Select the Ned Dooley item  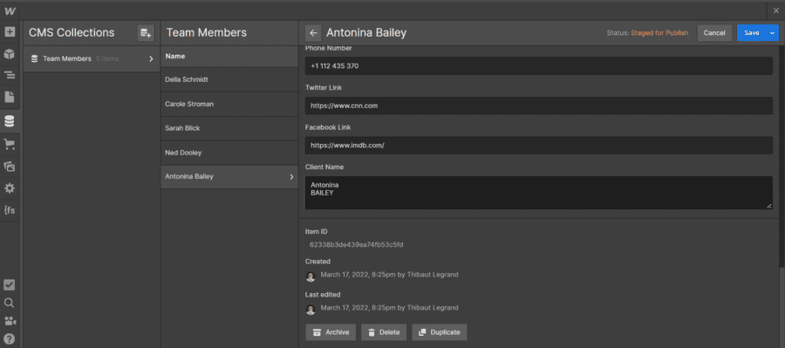[229, 153]
